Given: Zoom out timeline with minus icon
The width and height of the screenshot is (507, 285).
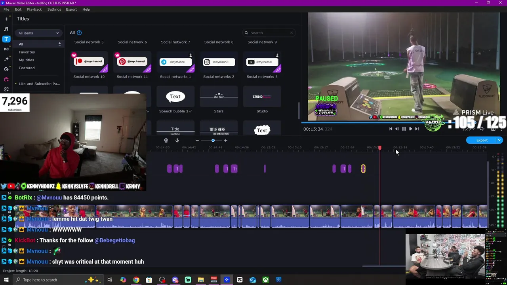Looking at the screenshot, I should pos(197,141).
